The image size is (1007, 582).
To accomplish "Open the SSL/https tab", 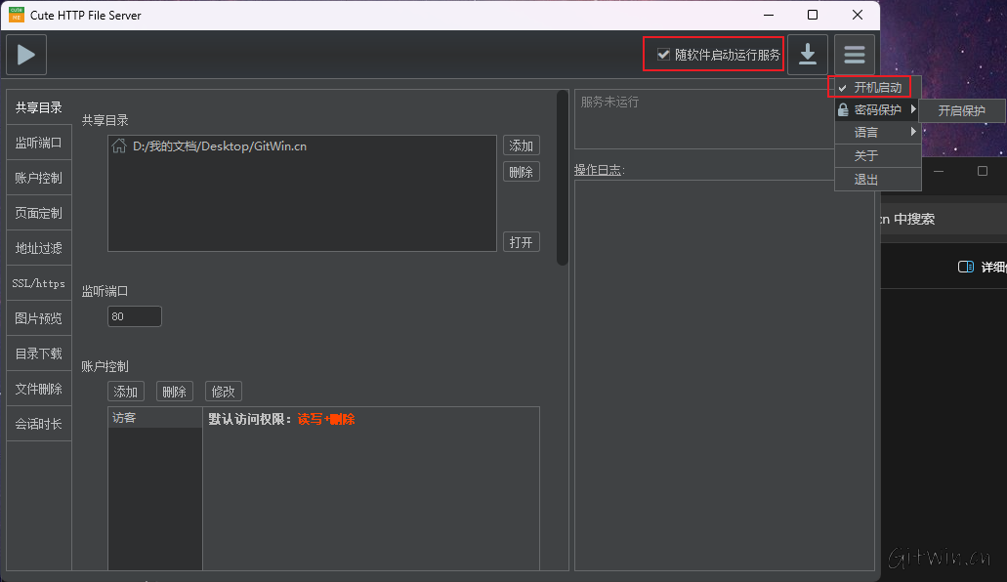I will 39,283.
